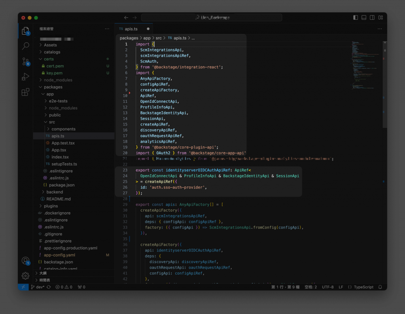The image size is (405, 314).
Task: Expand the 時間表 timeline section
Action: pos(74,280)
